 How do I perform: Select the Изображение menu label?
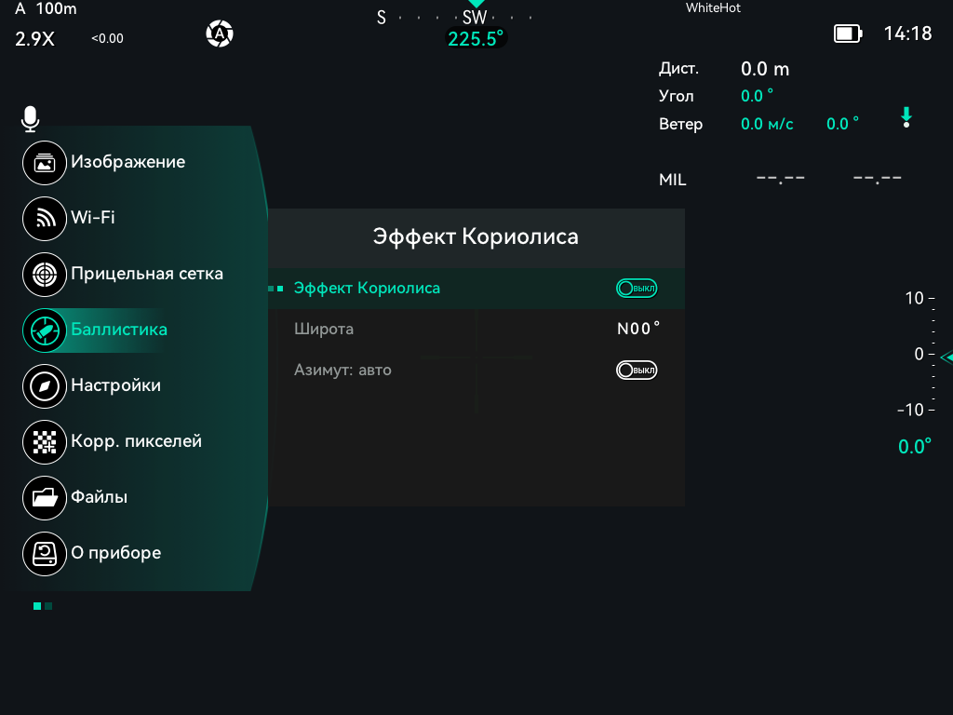pos(128,162)
